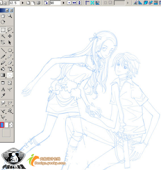Viewport: 161px width, 170px height.
Task: Toggle the blue set-square icon beside the checker icon
Action: tap(97, 3)
